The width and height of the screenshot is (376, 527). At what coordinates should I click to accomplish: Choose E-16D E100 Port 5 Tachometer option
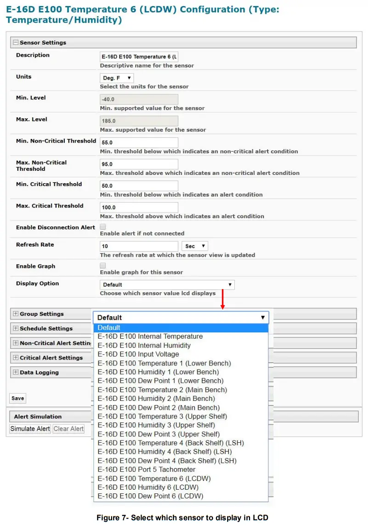(x=146, y=469)
